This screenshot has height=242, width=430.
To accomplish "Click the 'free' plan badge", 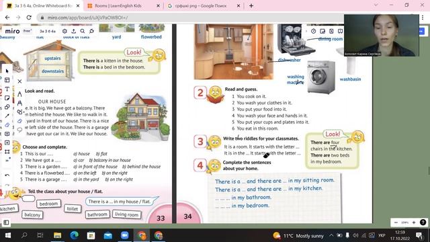I will [x=27, y=31].
